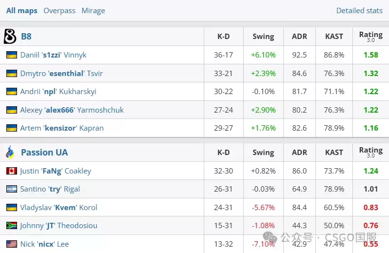The width and height of the screenshot is (389, 253).
Task: Click the Argentina flag next to try
Action: [12, 189]
